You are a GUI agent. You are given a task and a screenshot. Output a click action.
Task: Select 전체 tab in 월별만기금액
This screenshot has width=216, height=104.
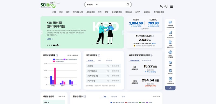pyautogui.click(x=123, y=96)
